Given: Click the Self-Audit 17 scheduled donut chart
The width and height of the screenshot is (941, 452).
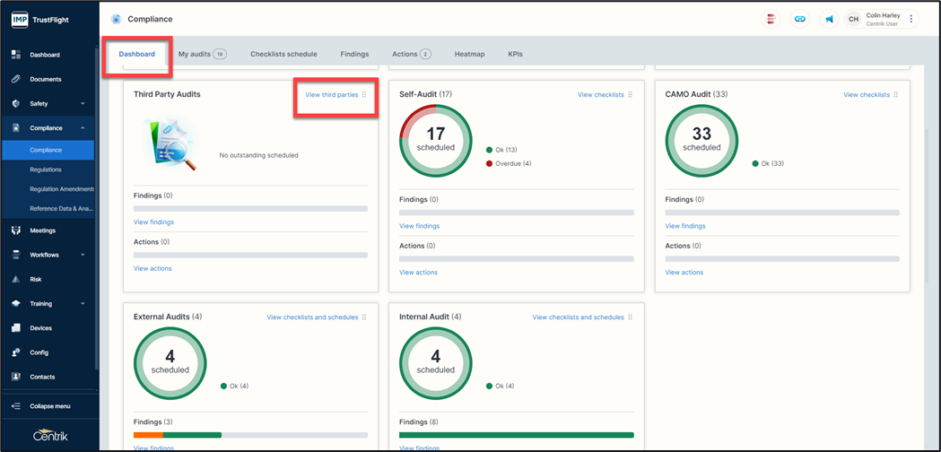Looking at the screenshot, I should pos(436,141).
